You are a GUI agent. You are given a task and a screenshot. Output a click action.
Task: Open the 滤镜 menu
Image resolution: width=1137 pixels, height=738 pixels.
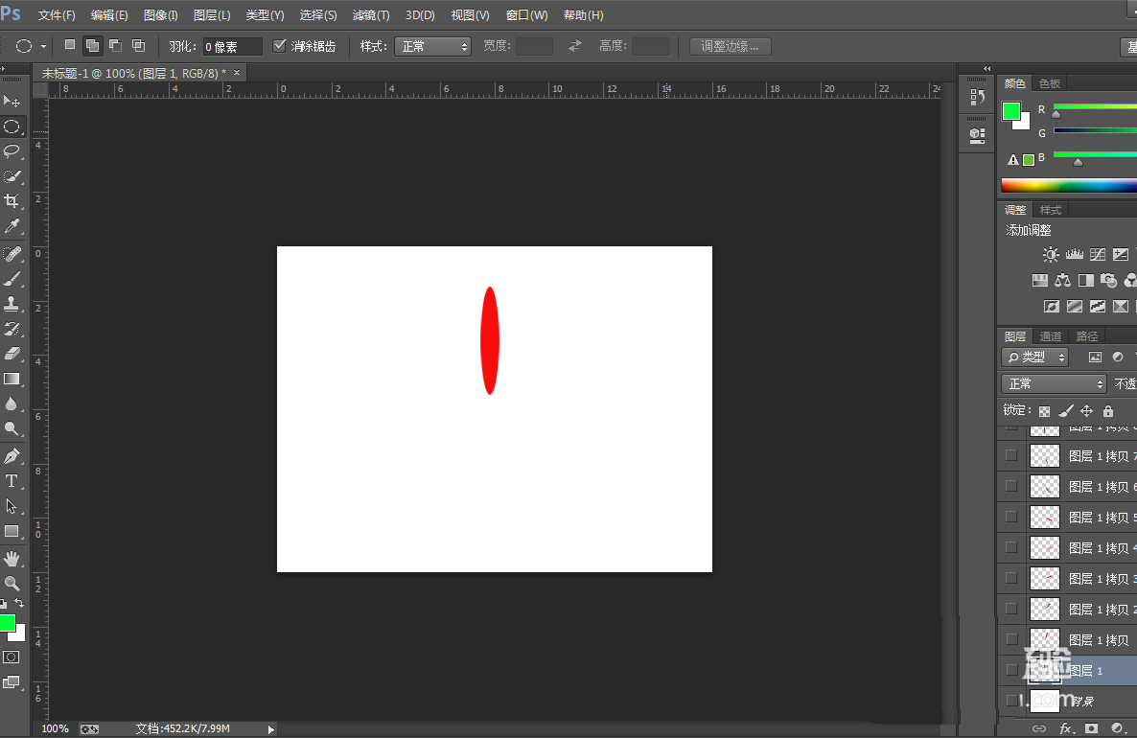(x=371, y=14)
